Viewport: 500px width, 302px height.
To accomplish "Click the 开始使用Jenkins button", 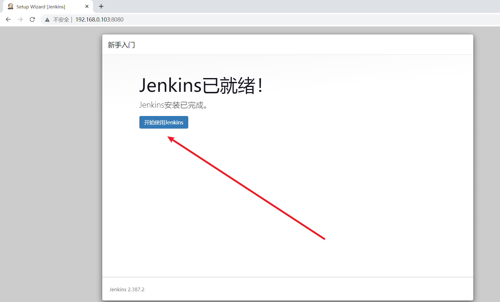I will (x=163, y=122).
